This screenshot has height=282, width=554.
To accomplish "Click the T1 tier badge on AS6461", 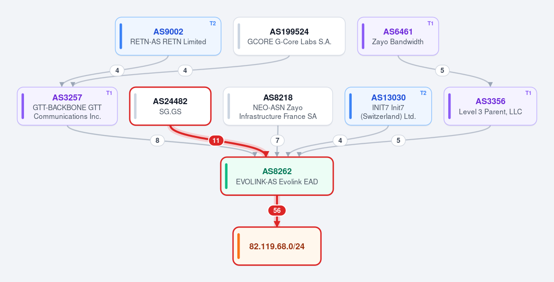I will (430, 23).
